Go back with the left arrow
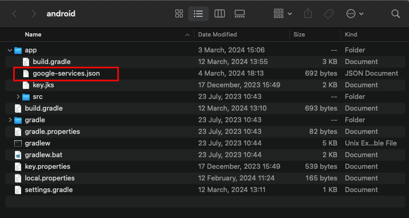This screenshot has height=218, width=409. coord(15,14)
